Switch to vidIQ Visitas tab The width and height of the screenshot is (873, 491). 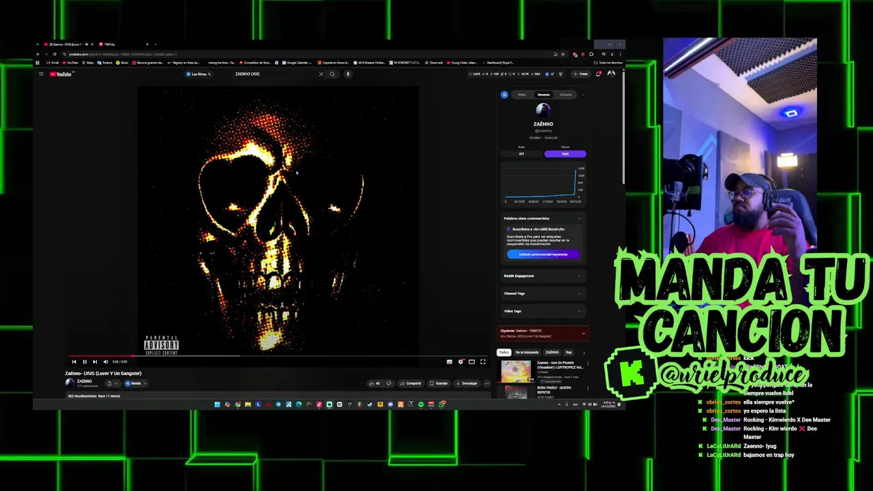[x=522, y=95]
